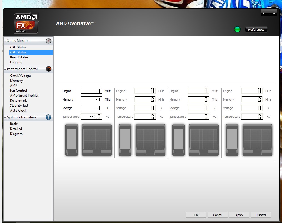Click first GPU Engine value field
This screenshot has width=282, height=223.
tap(91, 91)
